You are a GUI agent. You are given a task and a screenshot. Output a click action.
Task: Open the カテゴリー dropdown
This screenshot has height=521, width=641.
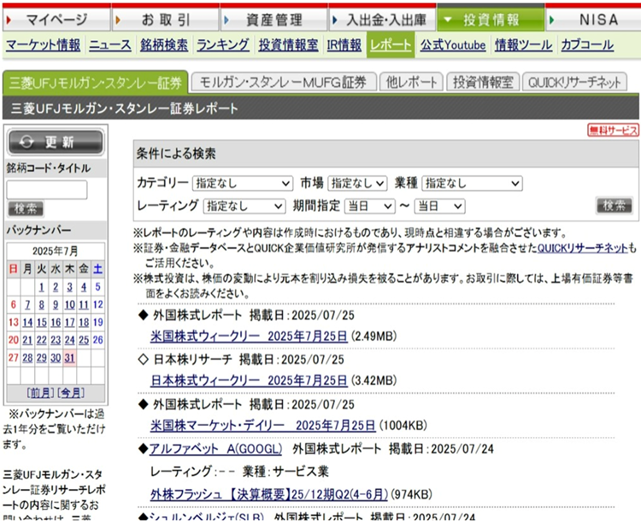[x=242, y=184]
